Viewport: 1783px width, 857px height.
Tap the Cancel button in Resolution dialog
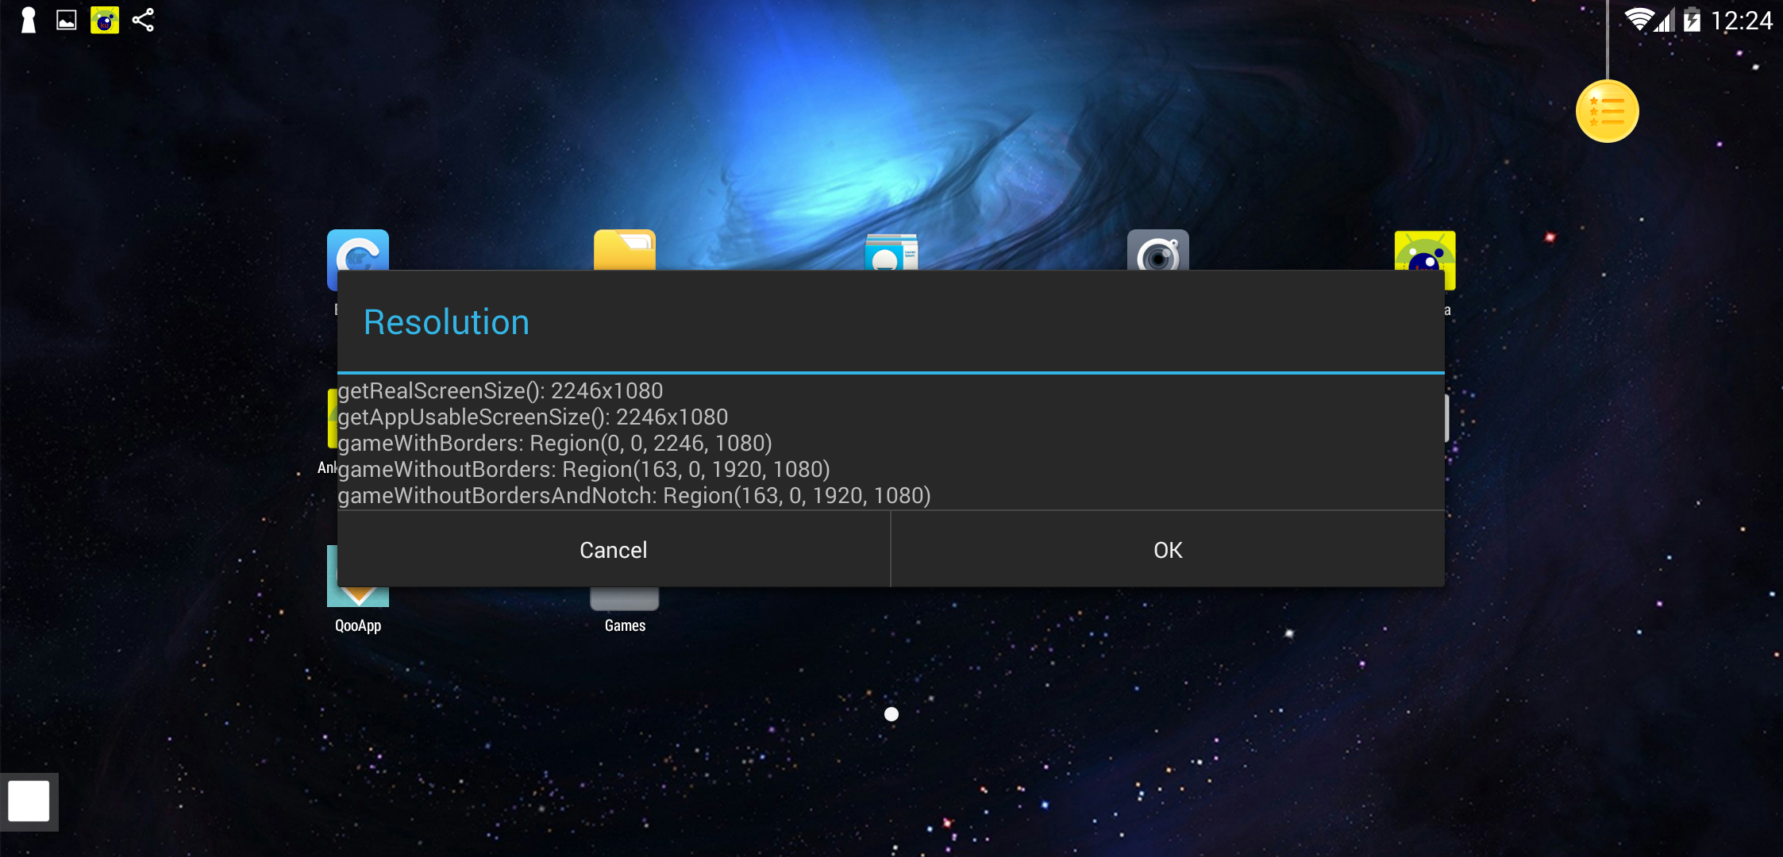coord(613,550)
